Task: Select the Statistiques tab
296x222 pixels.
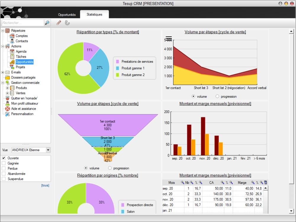Action: (94, 15)
